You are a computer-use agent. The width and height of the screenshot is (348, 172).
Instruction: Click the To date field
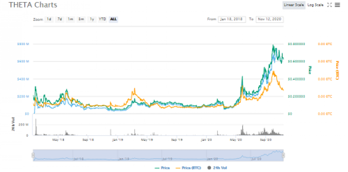click(270, 19)
